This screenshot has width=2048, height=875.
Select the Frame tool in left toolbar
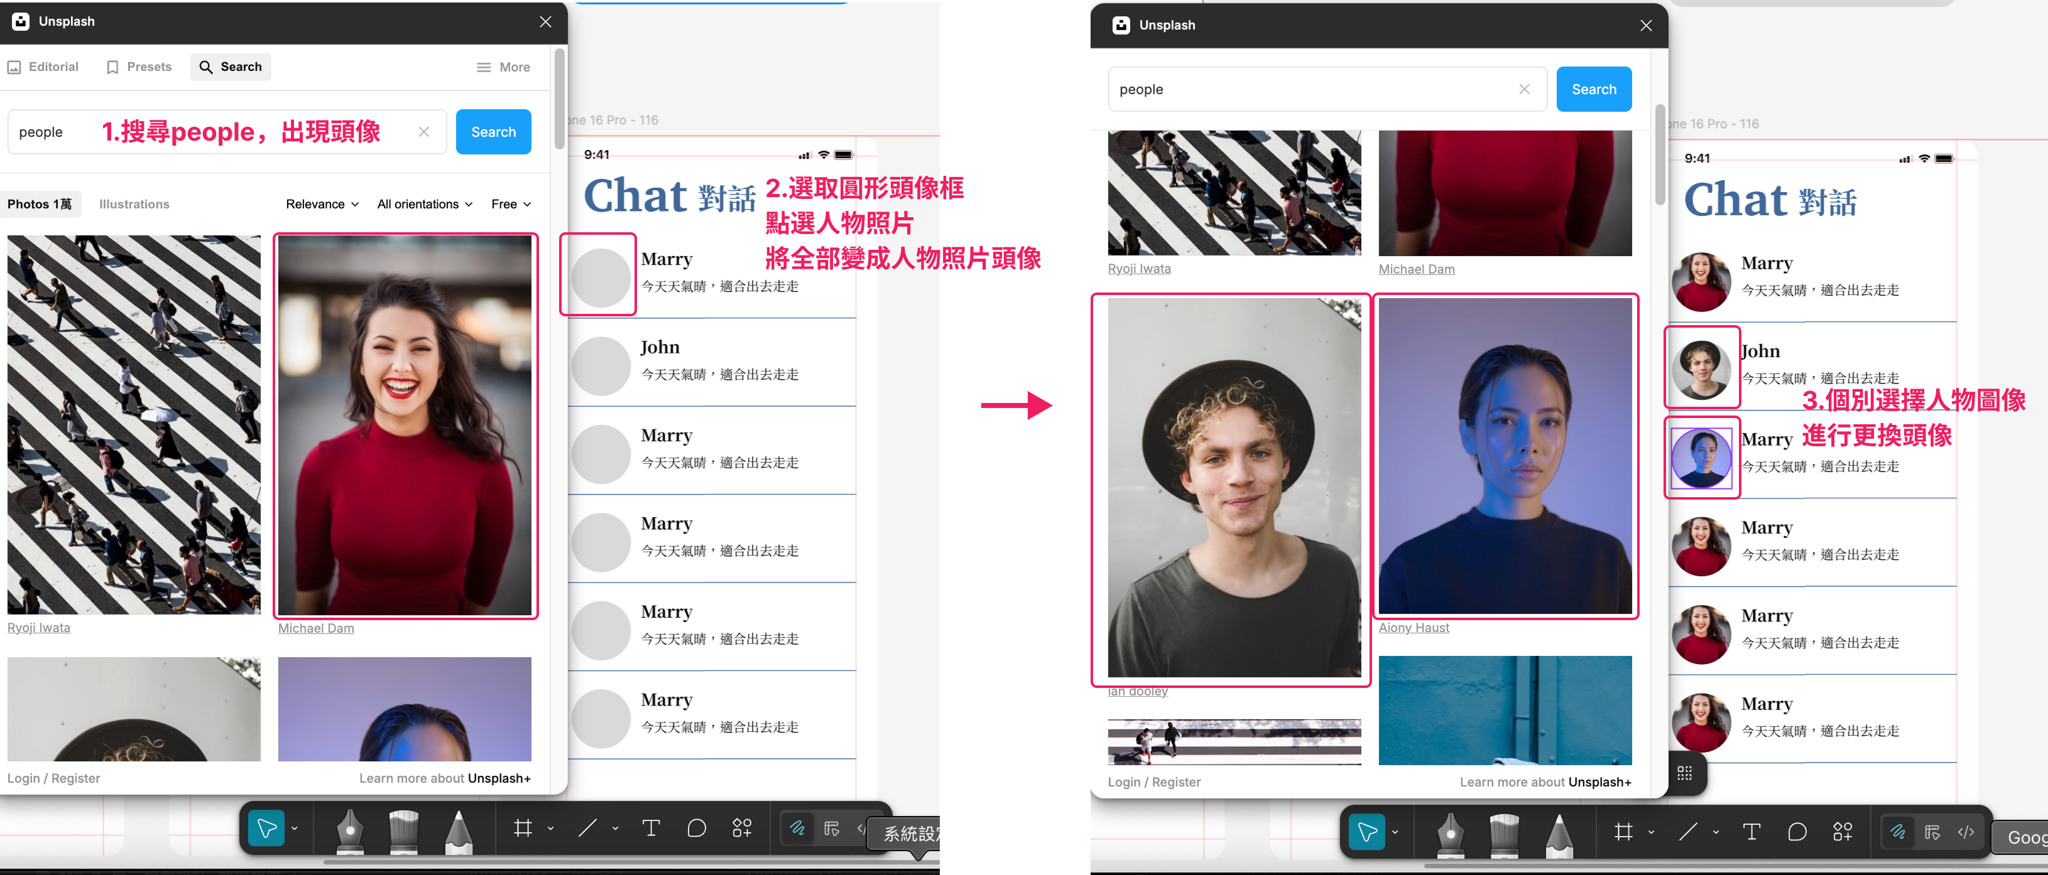click(523, 828)
